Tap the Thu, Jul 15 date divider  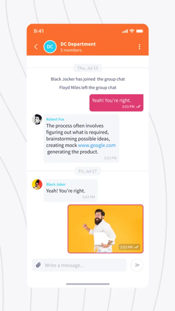coord(88,68)
